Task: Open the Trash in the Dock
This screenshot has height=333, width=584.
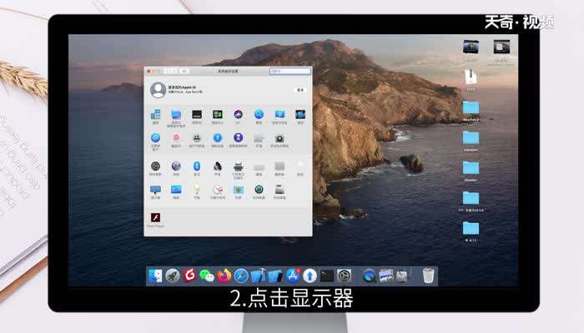Action: click(428, 276)
